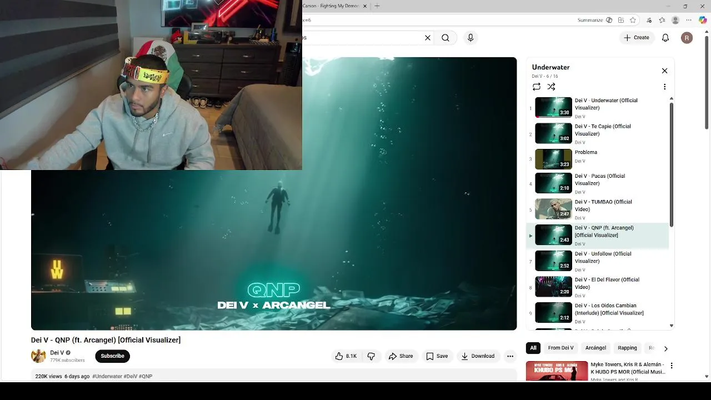
Task: Open browser split screen icon
Action: coord(620,20)
